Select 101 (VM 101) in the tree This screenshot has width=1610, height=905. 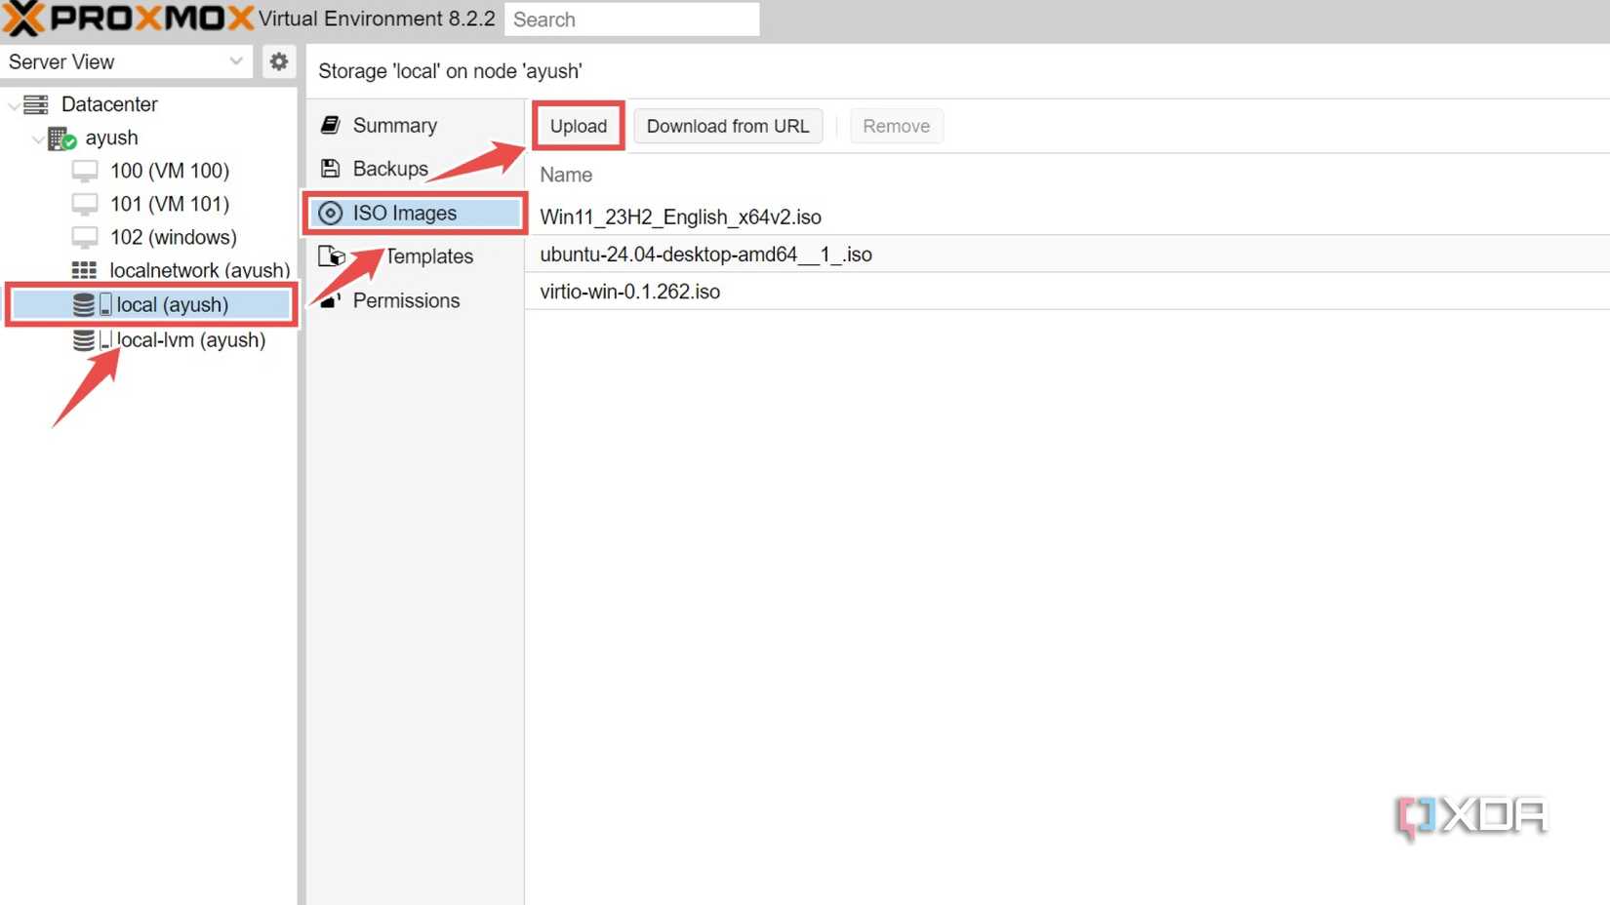pos(170,204)
